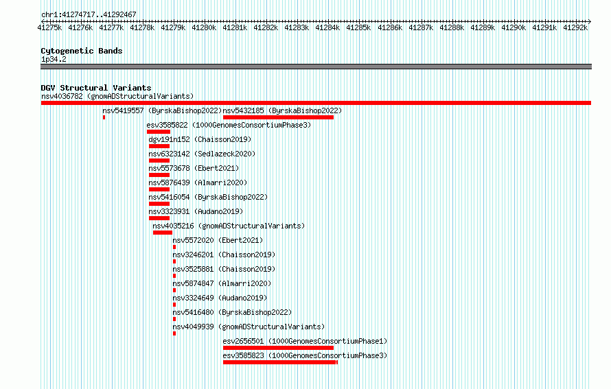The image size is (611, 389).
Task: Select the long red nsv4036782 variant bar
Action: tap(316, 103)
